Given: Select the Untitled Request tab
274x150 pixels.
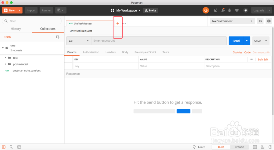Looking at the screenshot, I should point(90,23).
